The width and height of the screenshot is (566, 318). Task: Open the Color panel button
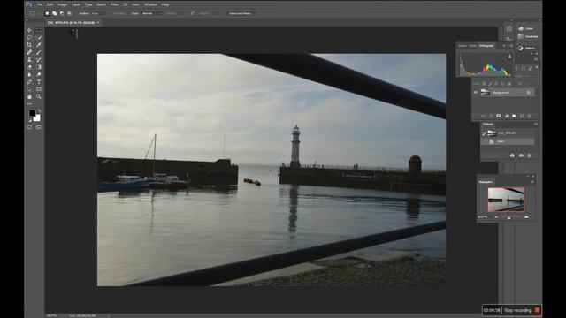[526, 28]
